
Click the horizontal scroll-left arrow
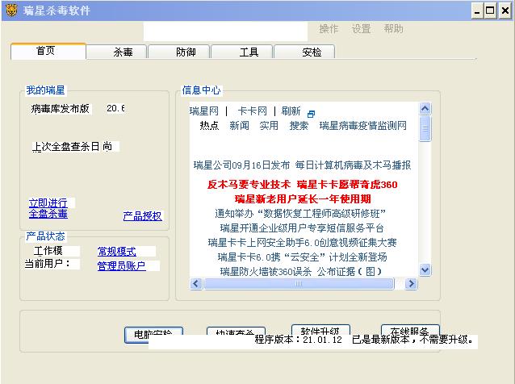click(x=196, y=284)
